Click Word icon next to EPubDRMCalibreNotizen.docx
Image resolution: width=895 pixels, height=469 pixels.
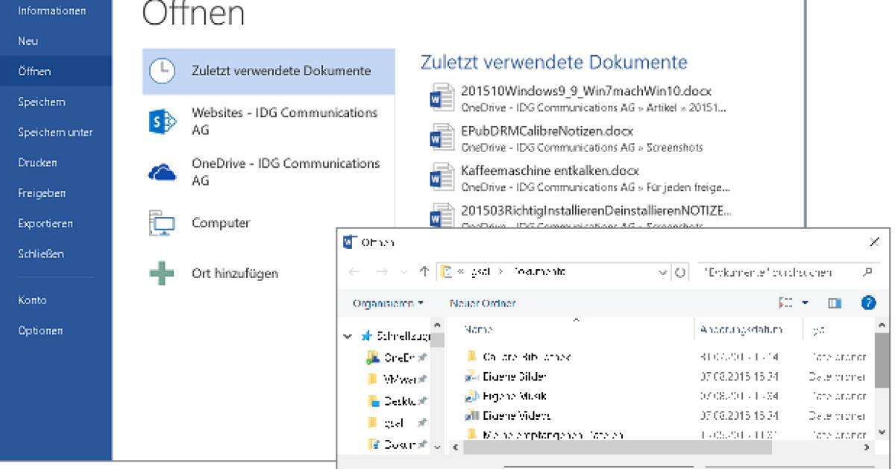point(442,139)
